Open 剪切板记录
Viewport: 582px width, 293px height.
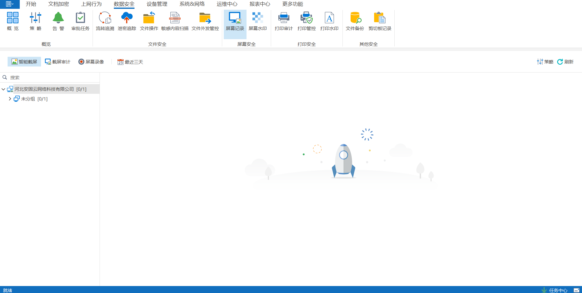[380, 21]
